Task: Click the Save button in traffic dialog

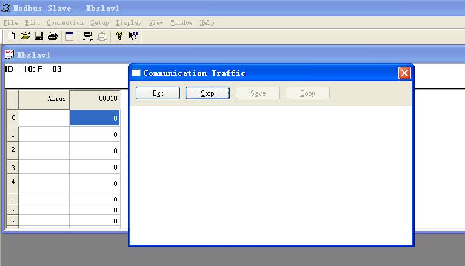Action: (x=258, y=93)
